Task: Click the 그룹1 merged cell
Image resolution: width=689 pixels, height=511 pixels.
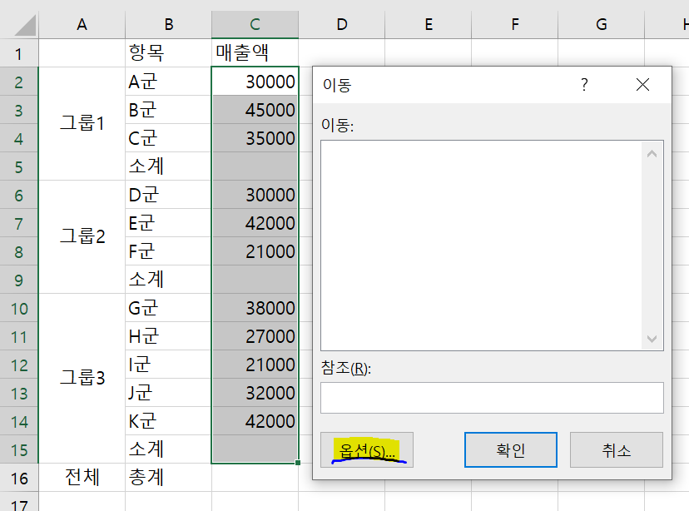Action: (x=82, y=124)
